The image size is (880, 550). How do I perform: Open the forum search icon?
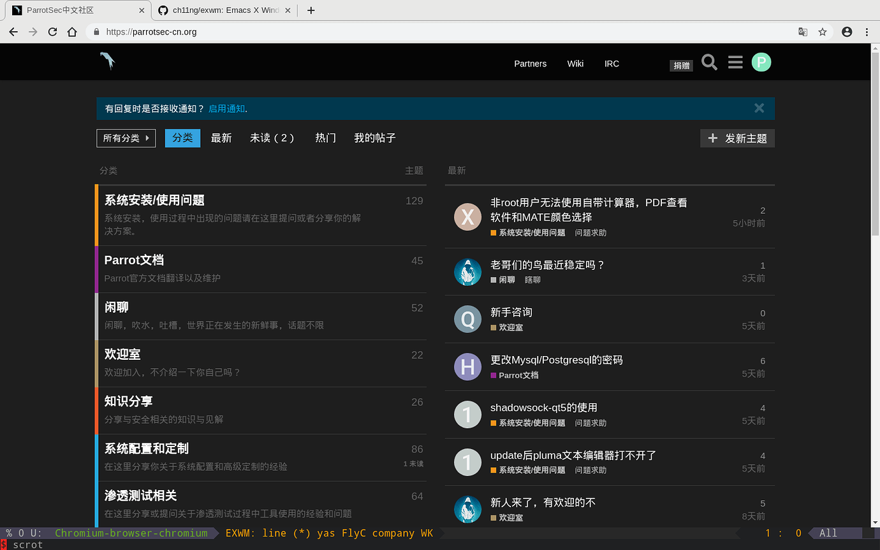tap(709, 62)
